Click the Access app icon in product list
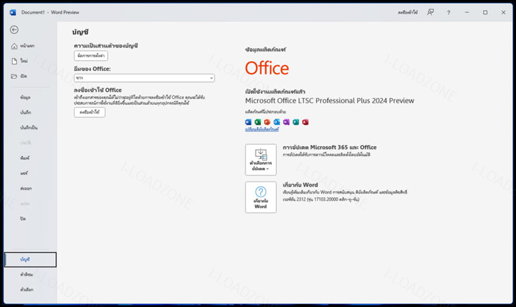The width and height of the screenshot is (516, 307). coord(305,122)
